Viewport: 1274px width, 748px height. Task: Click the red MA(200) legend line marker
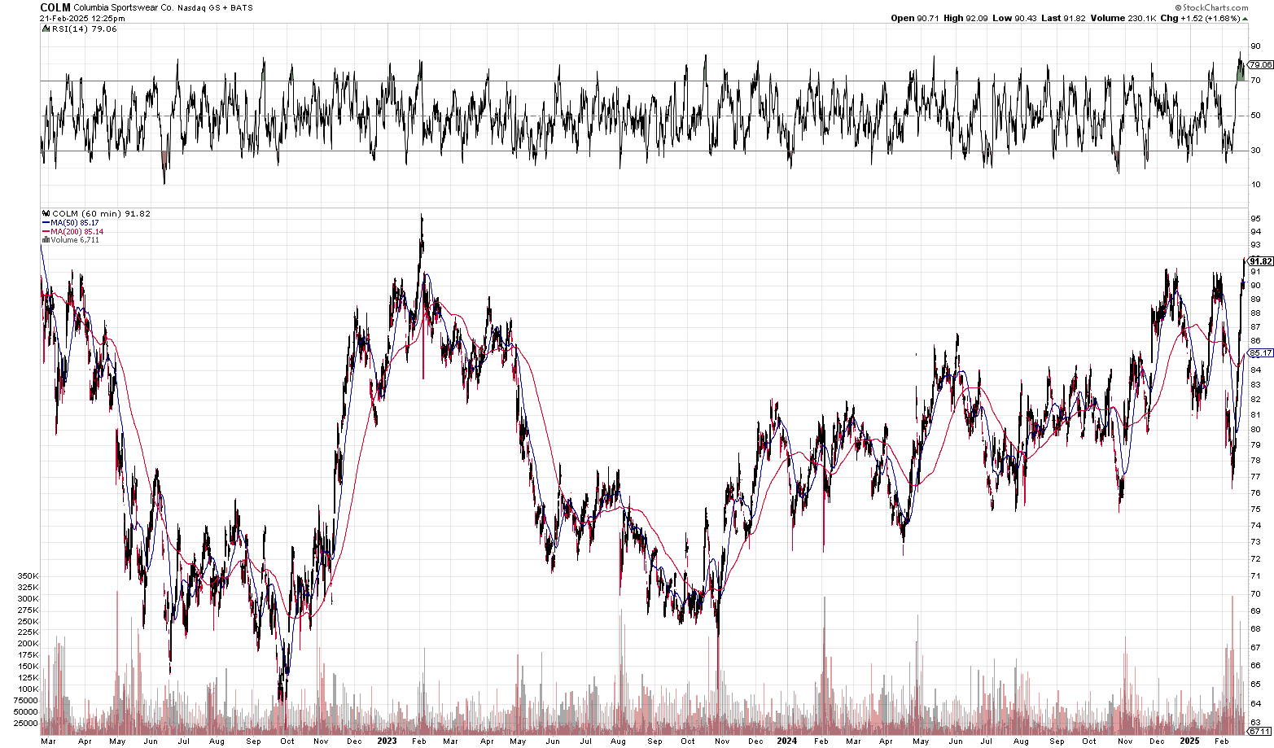point(46,232)
